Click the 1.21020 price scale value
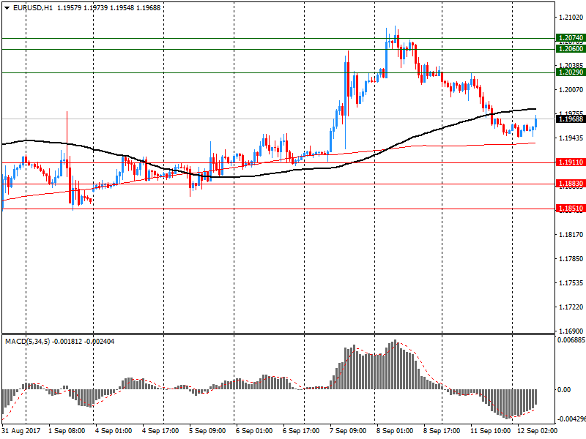586x439 pixels. coord(571,17)
